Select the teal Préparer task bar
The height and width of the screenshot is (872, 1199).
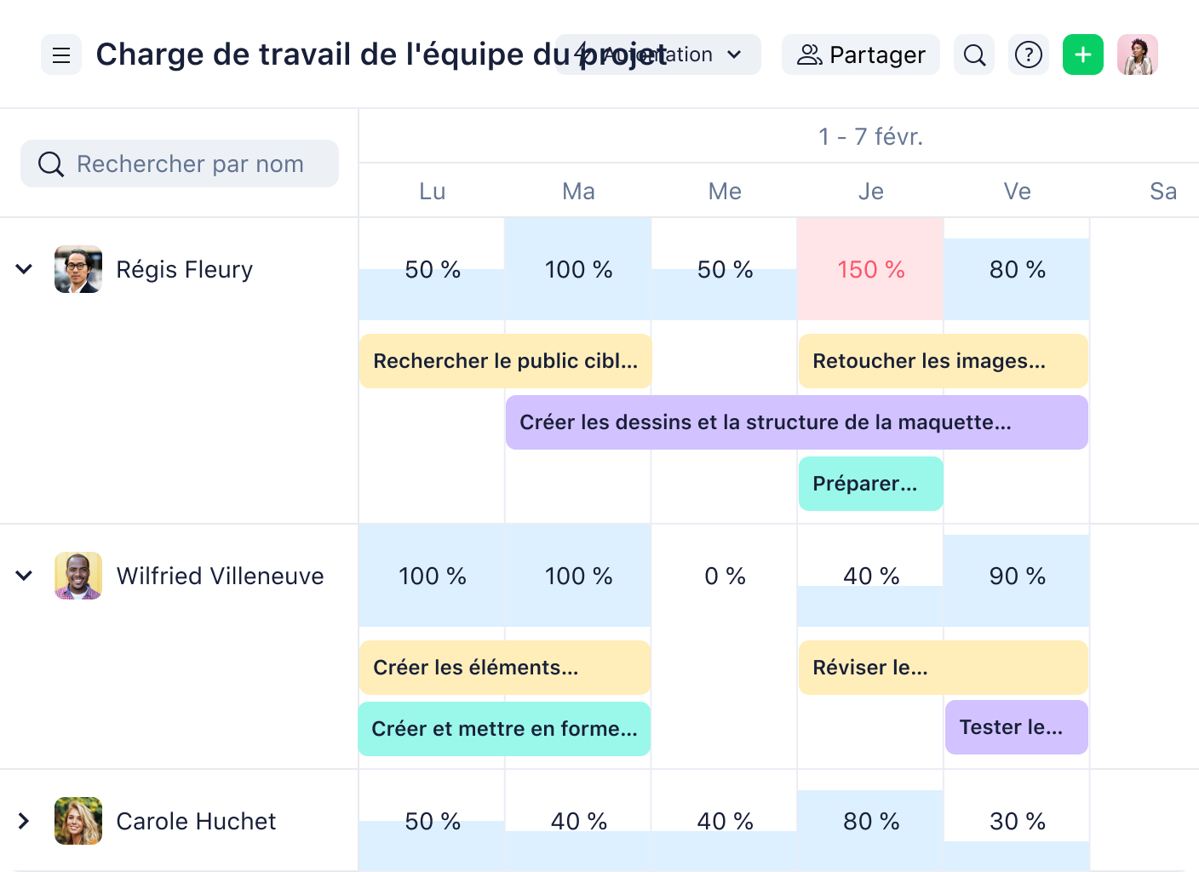click(x=871, y=484)
